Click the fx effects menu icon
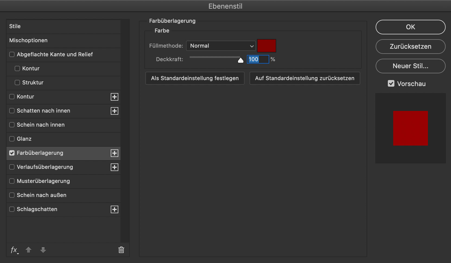451x263 pixels. point(14,250)
